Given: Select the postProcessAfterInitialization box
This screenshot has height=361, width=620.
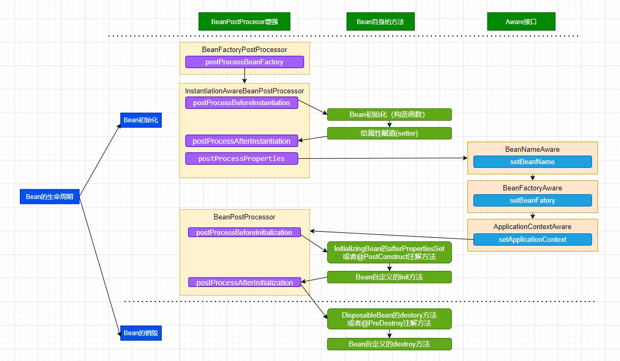Looking at the screenshot, I should click(x=244, y=282).
